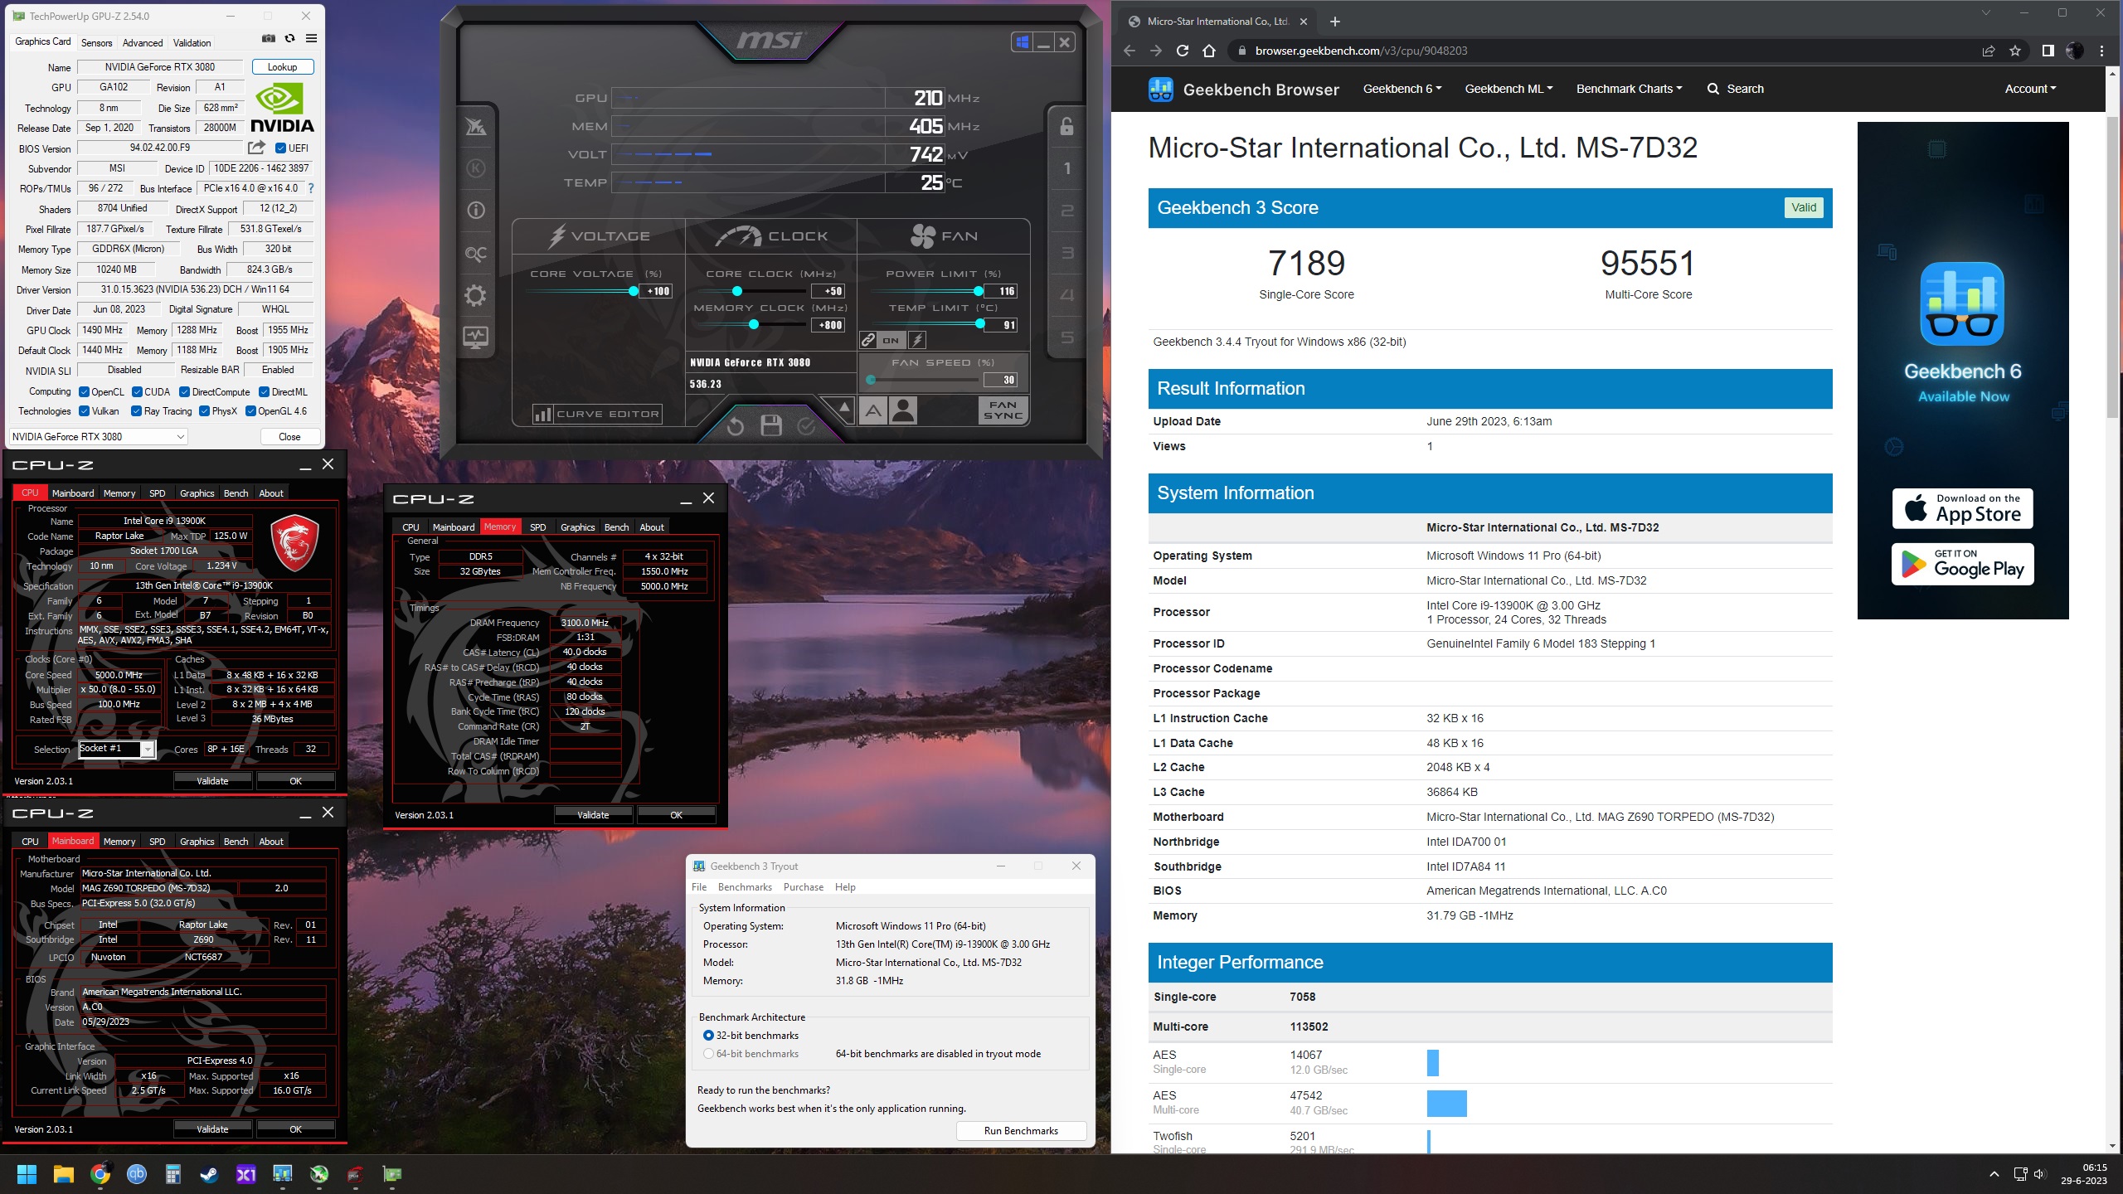Viewport: 2123px width, 1194px height.
Task: Reset Afterburner settings with the revert icon
Action: pos(735,426)
